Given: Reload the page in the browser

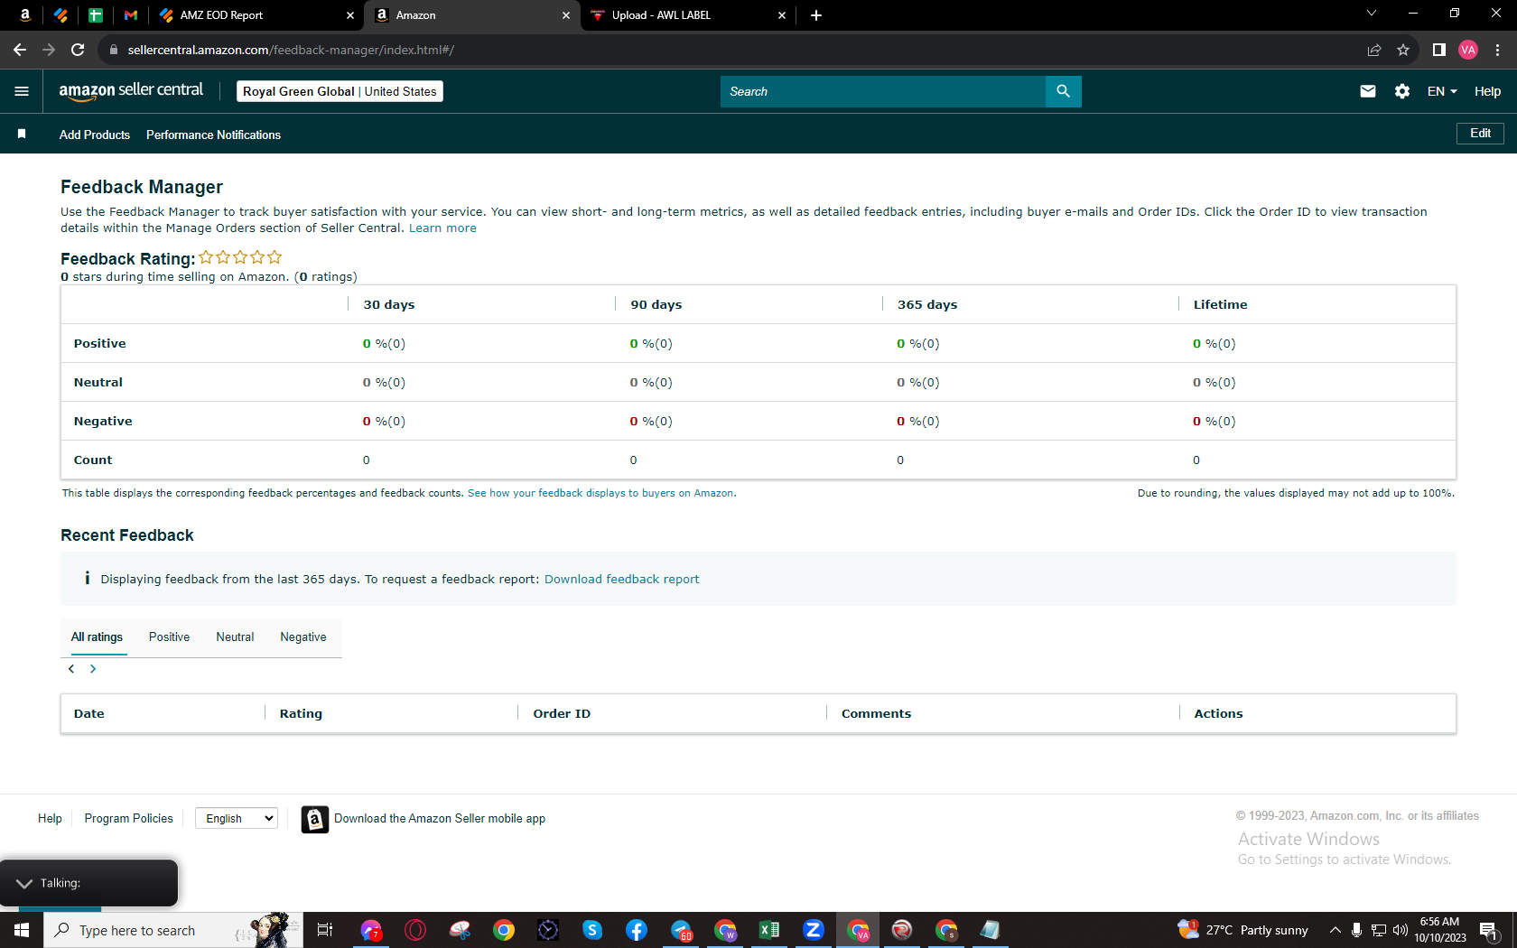Looking at the screenshot, I should tap(78, 50).
